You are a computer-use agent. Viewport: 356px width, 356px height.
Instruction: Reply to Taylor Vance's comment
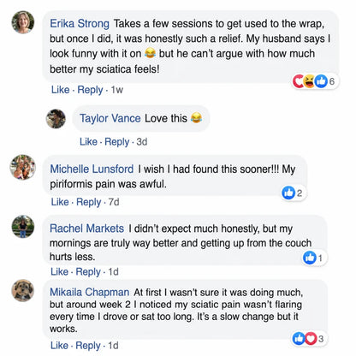point(117,142)
